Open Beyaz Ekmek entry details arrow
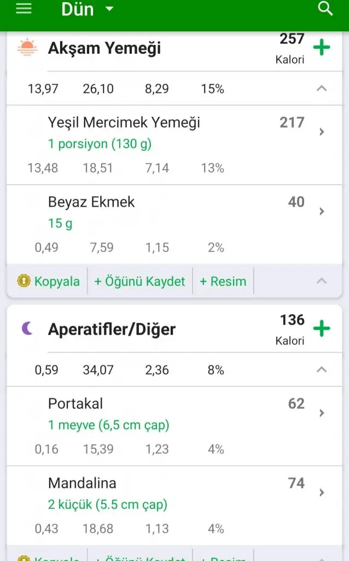349x561 pixels. pyautogui.click(x=322, y=211)
